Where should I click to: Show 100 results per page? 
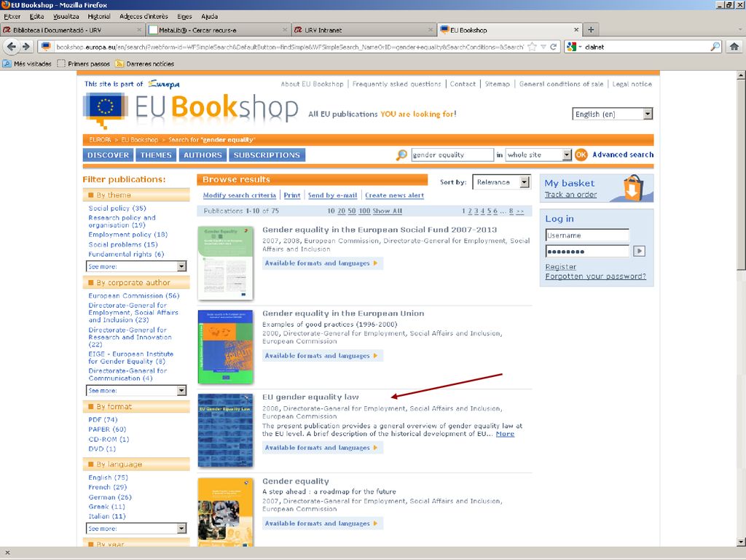click(364, 211)
